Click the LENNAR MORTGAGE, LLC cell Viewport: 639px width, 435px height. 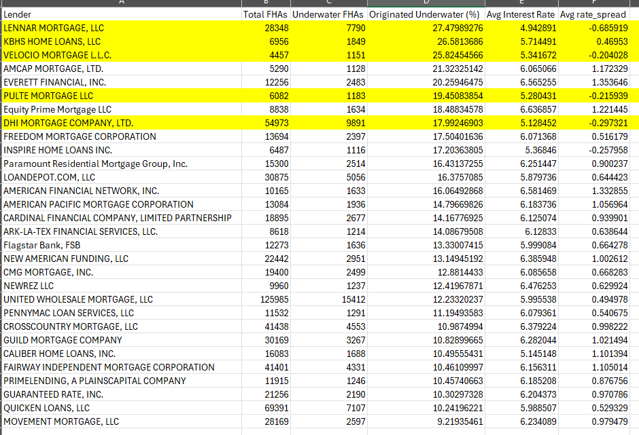(x=122, y=28)
